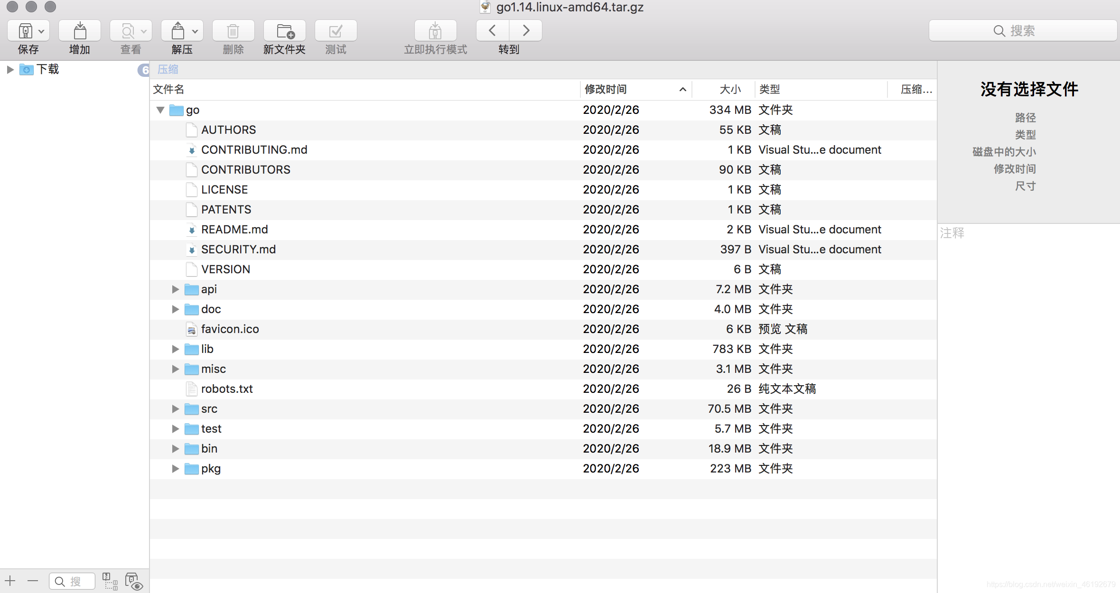
Task: Expand the test folder
Action: pos(175,429)
